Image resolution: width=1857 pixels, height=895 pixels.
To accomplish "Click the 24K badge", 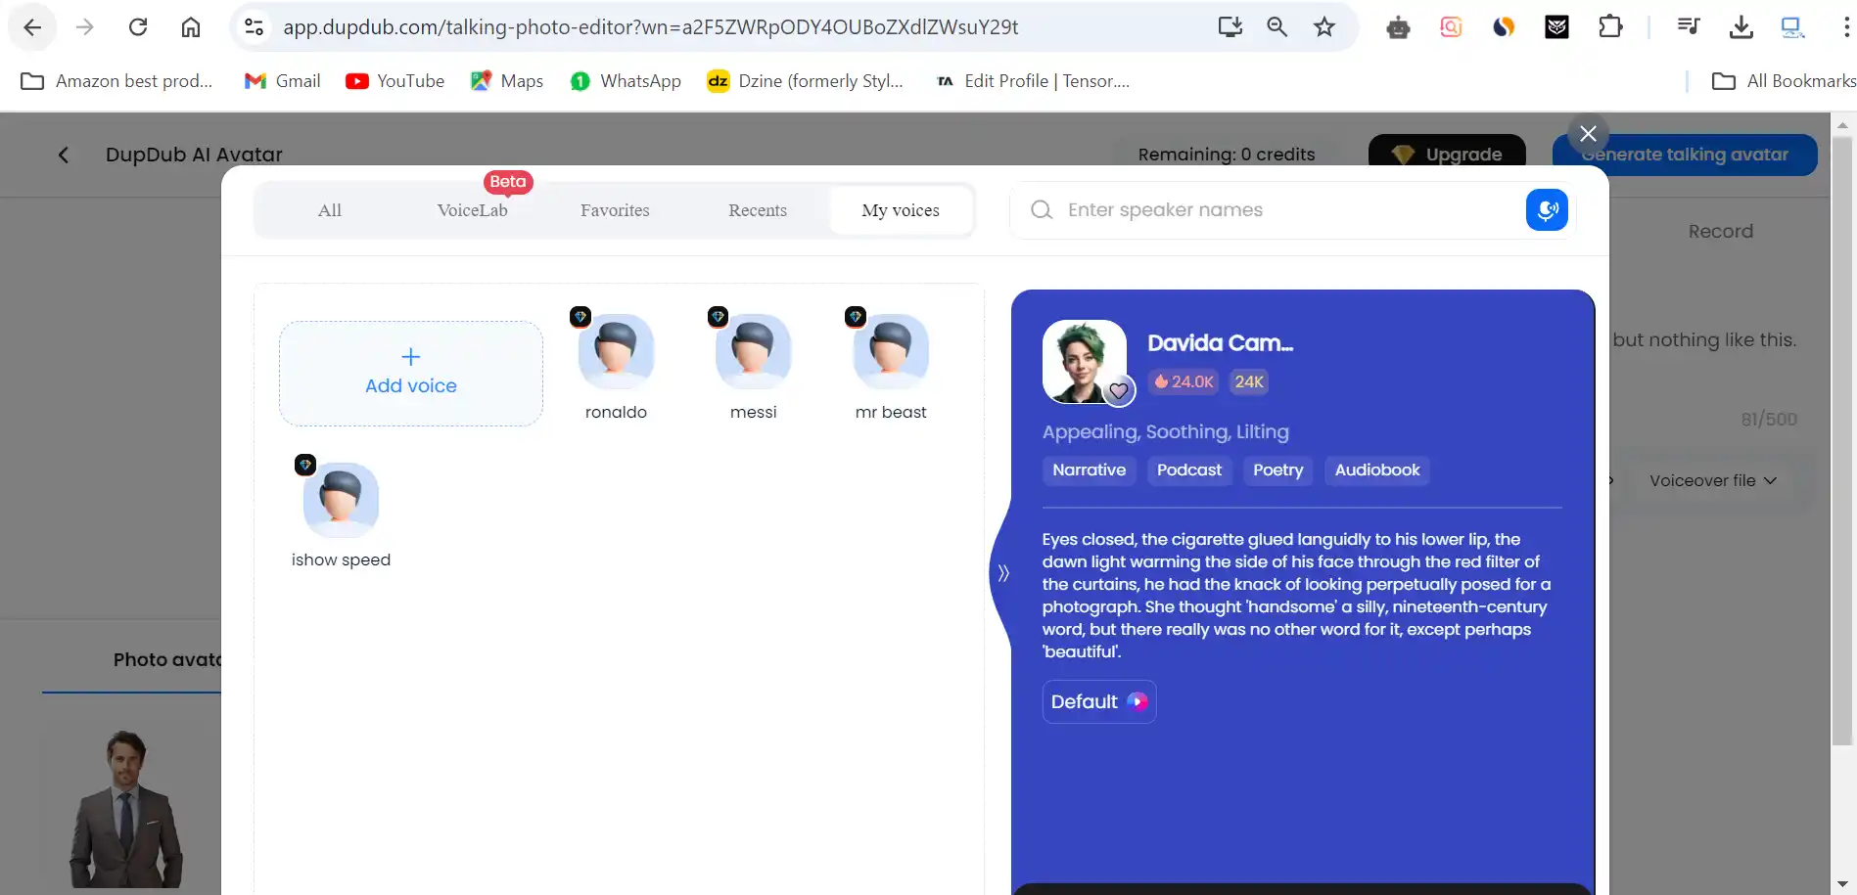I will (1249, 381).
